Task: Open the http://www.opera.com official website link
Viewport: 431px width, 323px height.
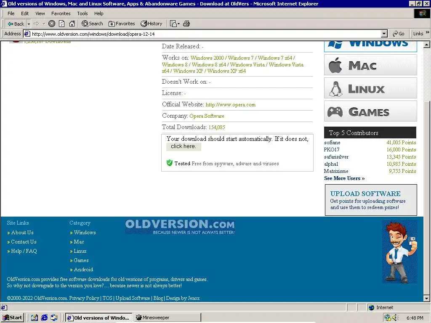Action: (230, 105)
